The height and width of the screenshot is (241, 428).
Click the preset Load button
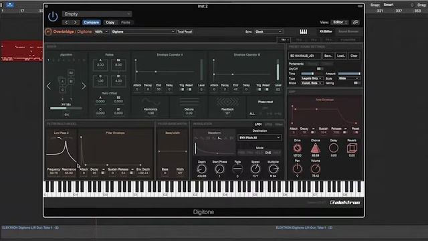click(x=341, y=56)
